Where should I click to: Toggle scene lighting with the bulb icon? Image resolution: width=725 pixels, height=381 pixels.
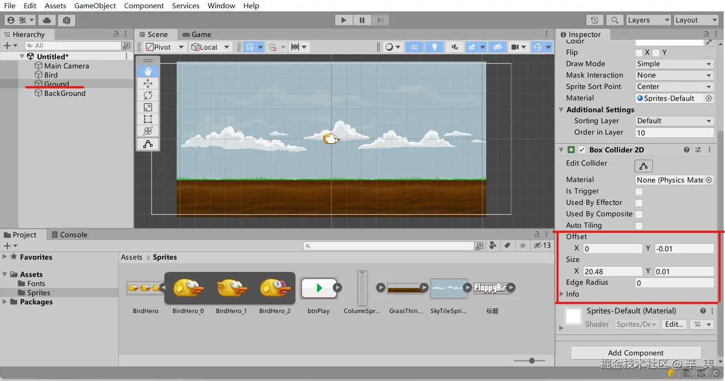point(434,47)
